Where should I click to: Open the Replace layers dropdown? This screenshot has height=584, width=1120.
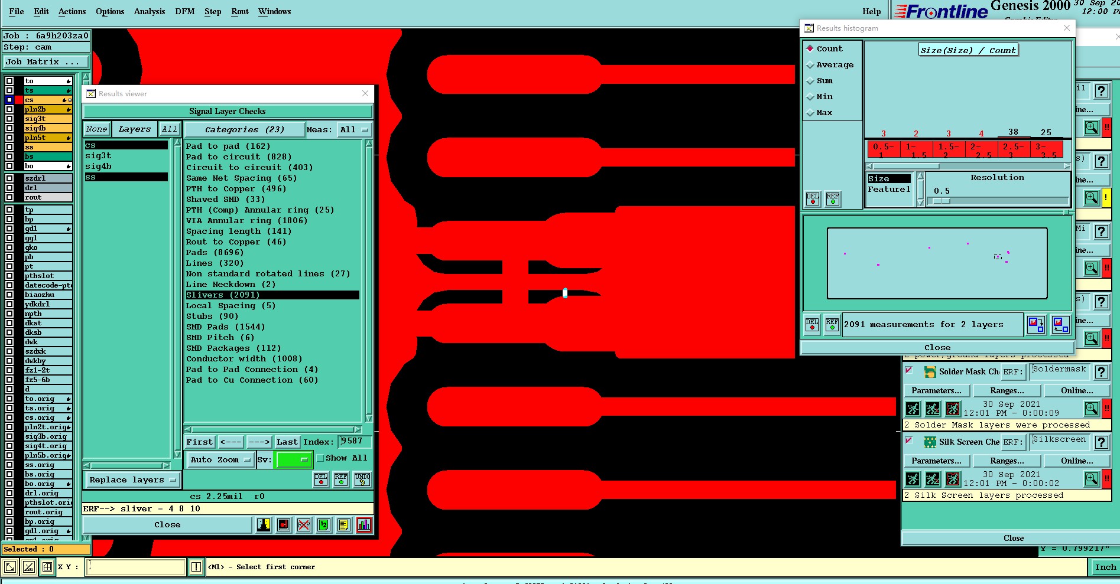pos(132,480)
